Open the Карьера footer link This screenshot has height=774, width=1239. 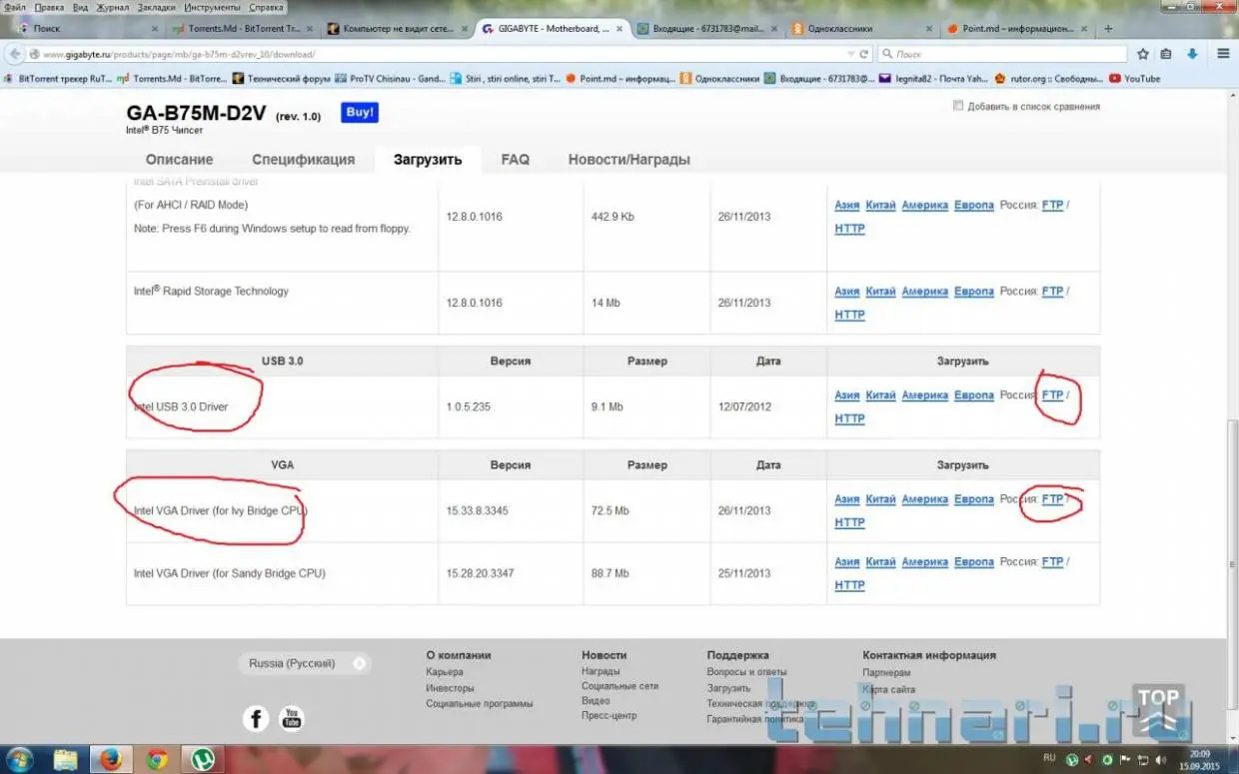click(x=444, y=672)
